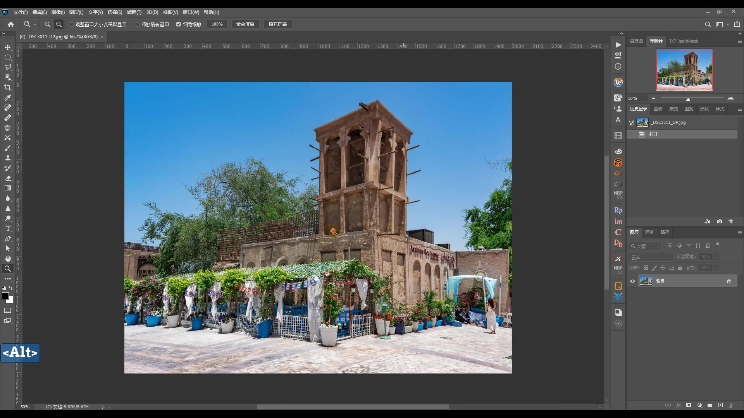Create new snapshot camera icon
Viewport: 744px width, 418px height.
(720, 222)
